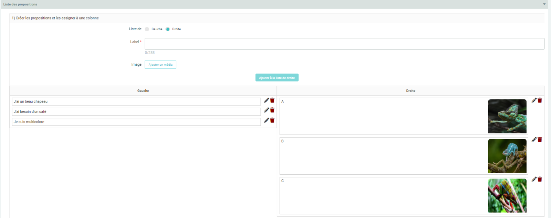Open the chameleon thumbnail of proposition C
Viewport: 551px width, 218px height.
click(507, 196)
